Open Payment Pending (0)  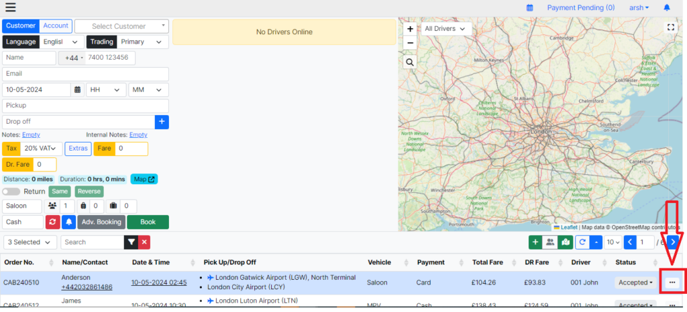580,7
